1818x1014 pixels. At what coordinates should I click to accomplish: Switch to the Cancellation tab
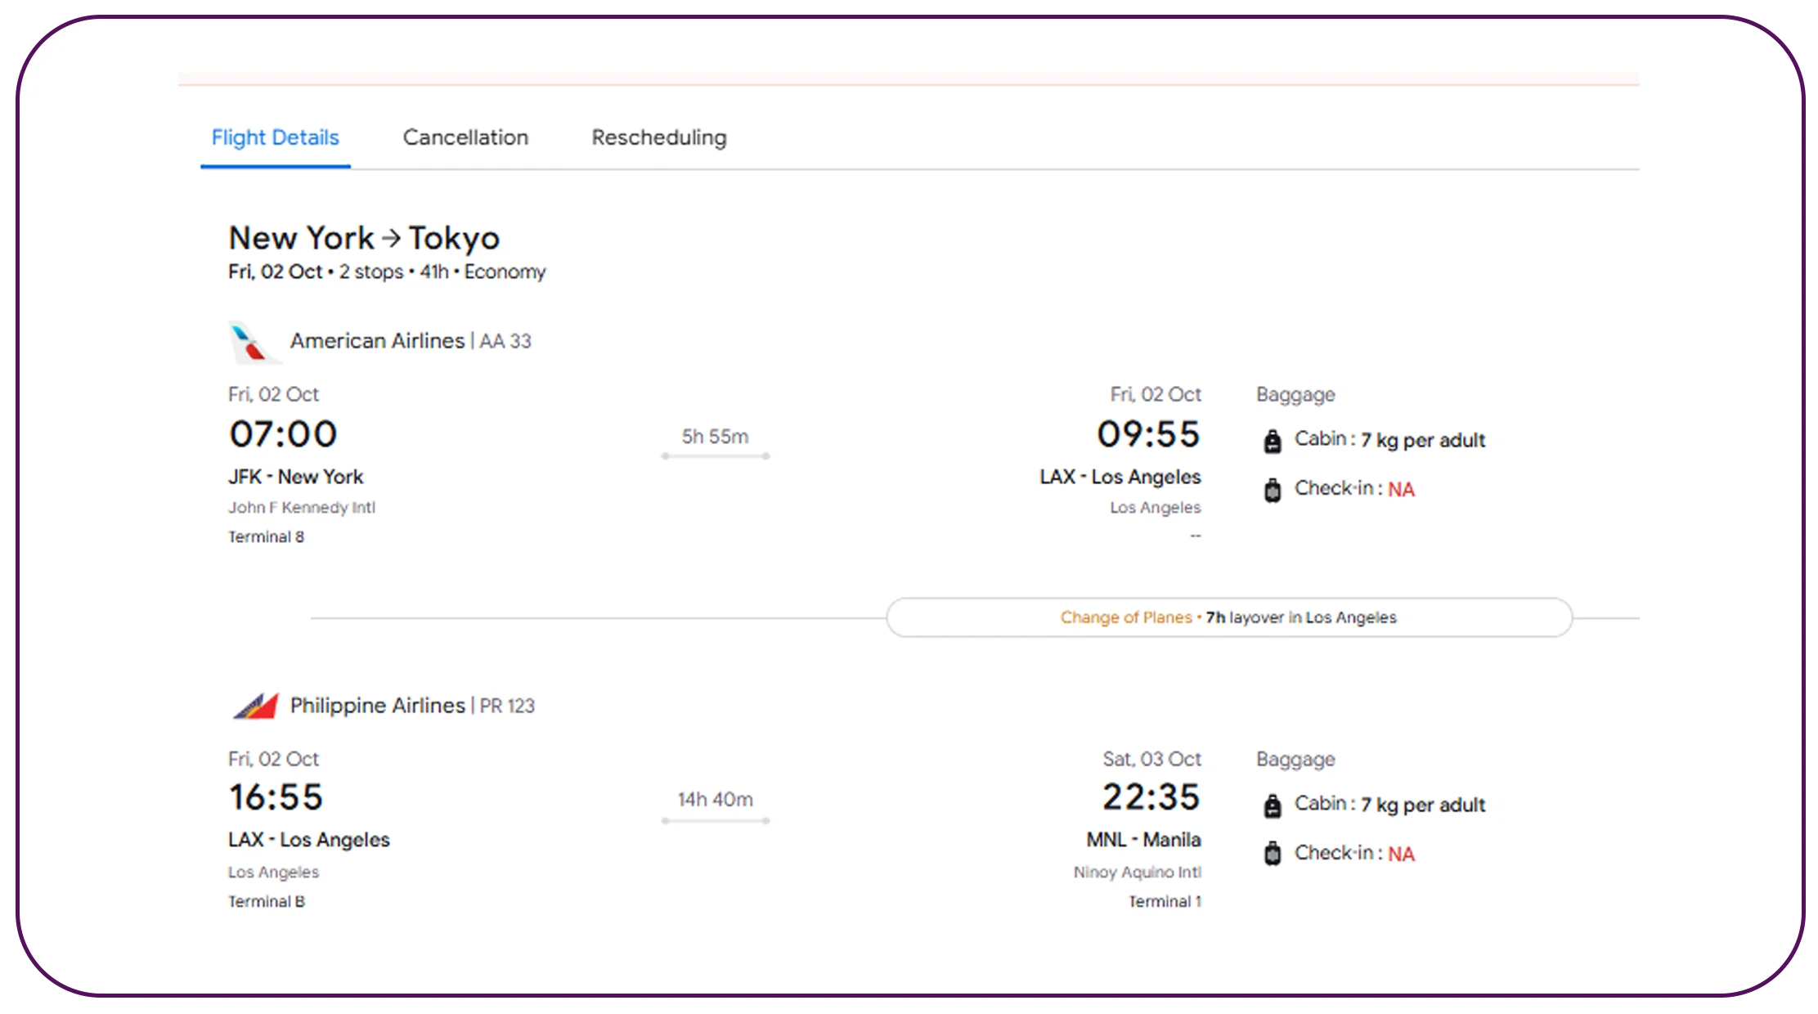tap(465, 137)
